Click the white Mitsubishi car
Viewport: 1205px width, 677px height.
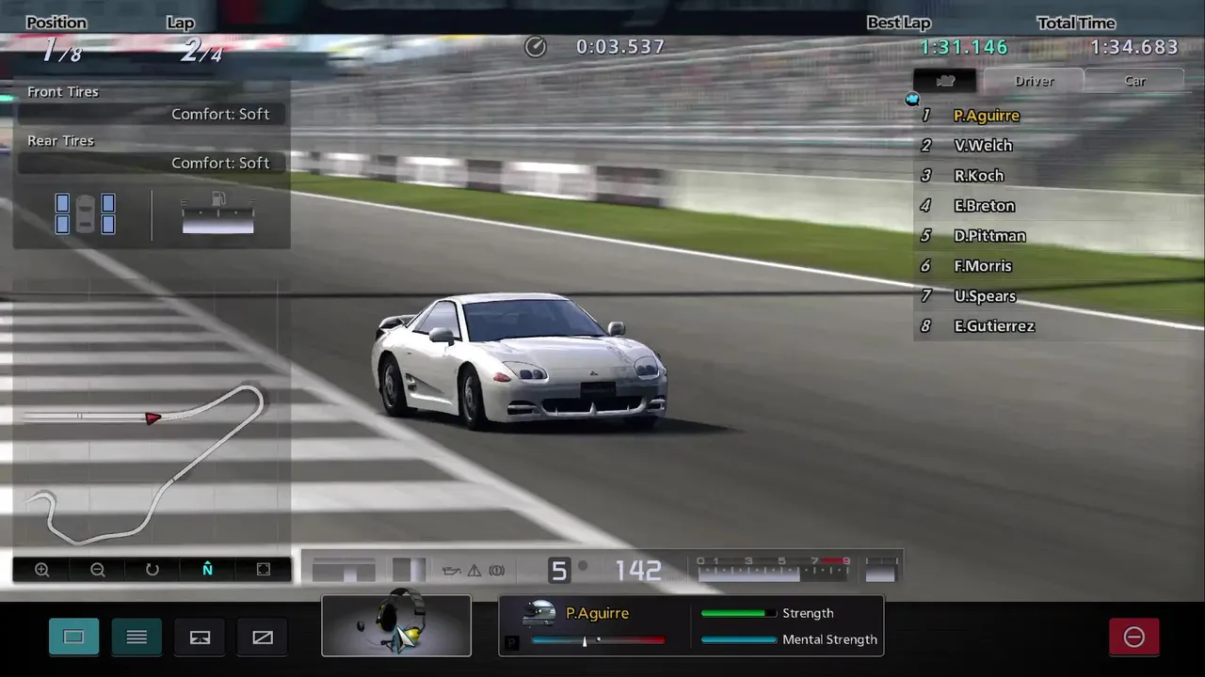click(519, 362)
